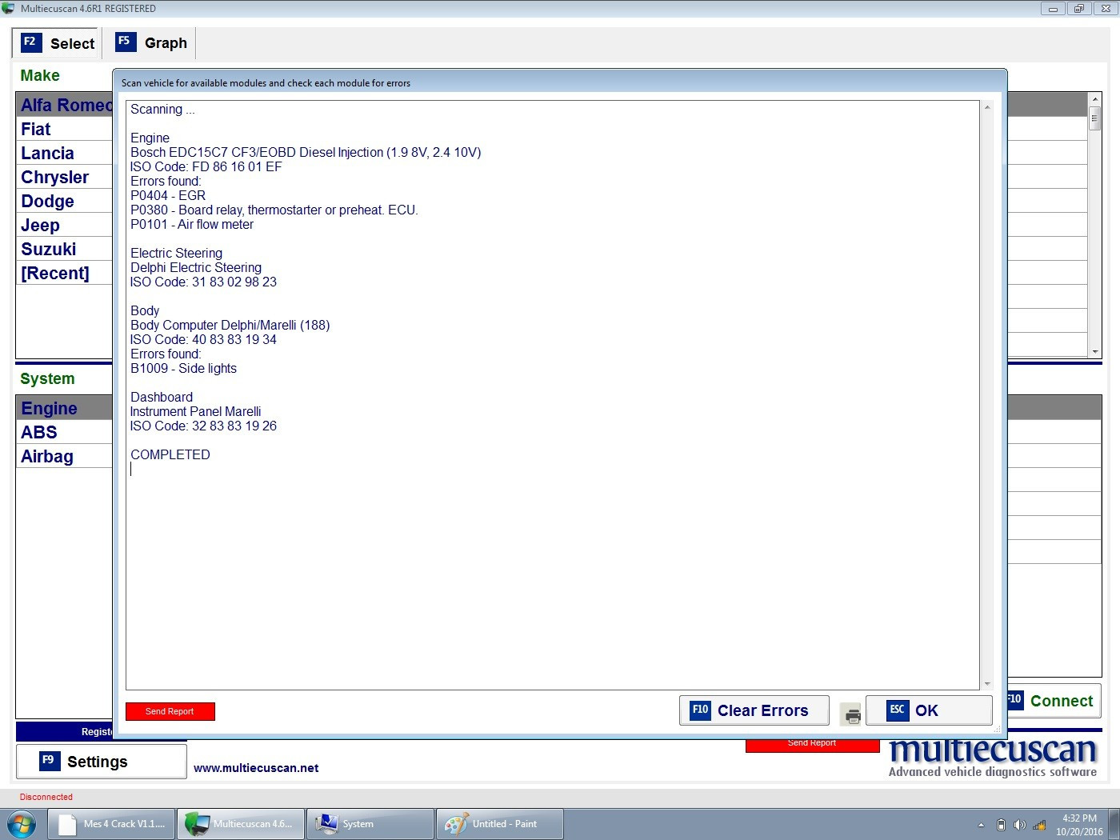Click the P0380 board relay error line
The height and width of the screenshot is (840, 1120).
[x=274, y=210]
